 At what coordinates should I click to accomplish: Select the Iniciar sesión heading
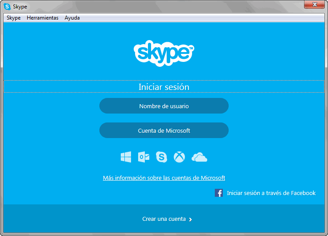pyautogui.click(x=164, y=87)
